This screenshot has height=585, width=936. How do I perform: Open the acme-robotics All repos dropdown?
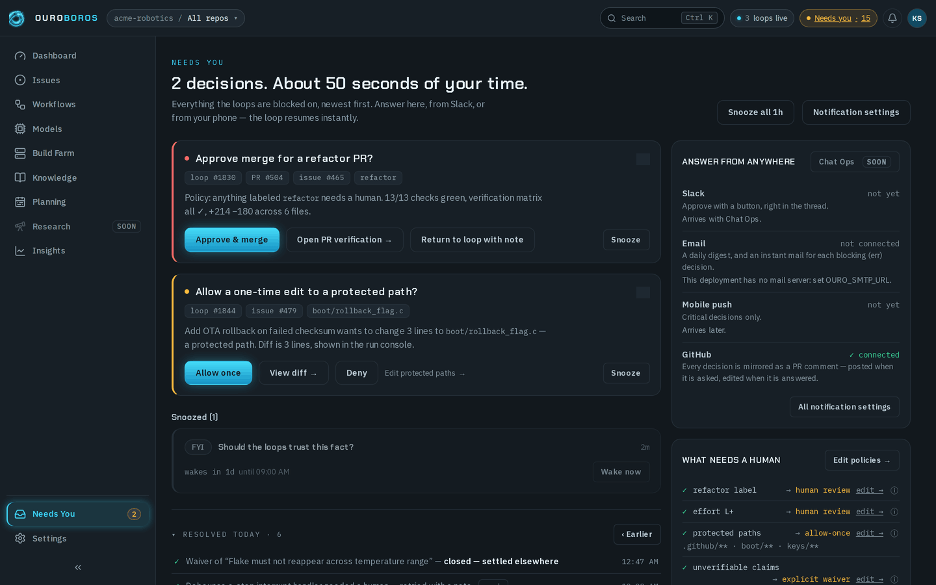pos(175,18)
